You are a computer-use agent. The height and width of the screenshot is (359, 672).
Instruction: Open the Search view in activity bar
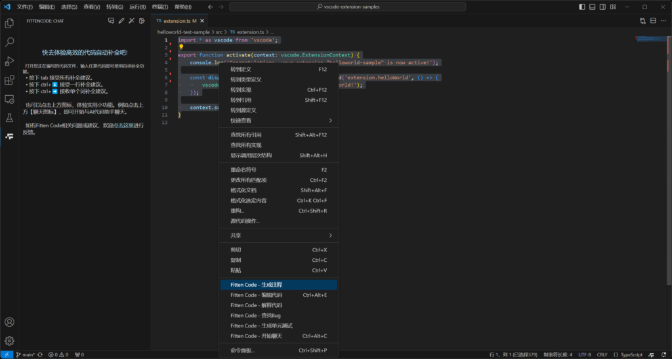(x=9, y=42)
